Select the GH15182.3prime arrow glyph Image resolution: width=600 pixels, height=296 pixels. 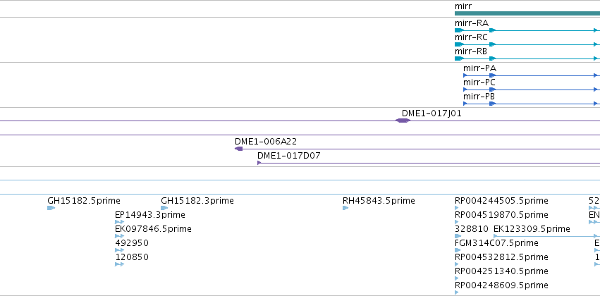(x=164, y=208)
